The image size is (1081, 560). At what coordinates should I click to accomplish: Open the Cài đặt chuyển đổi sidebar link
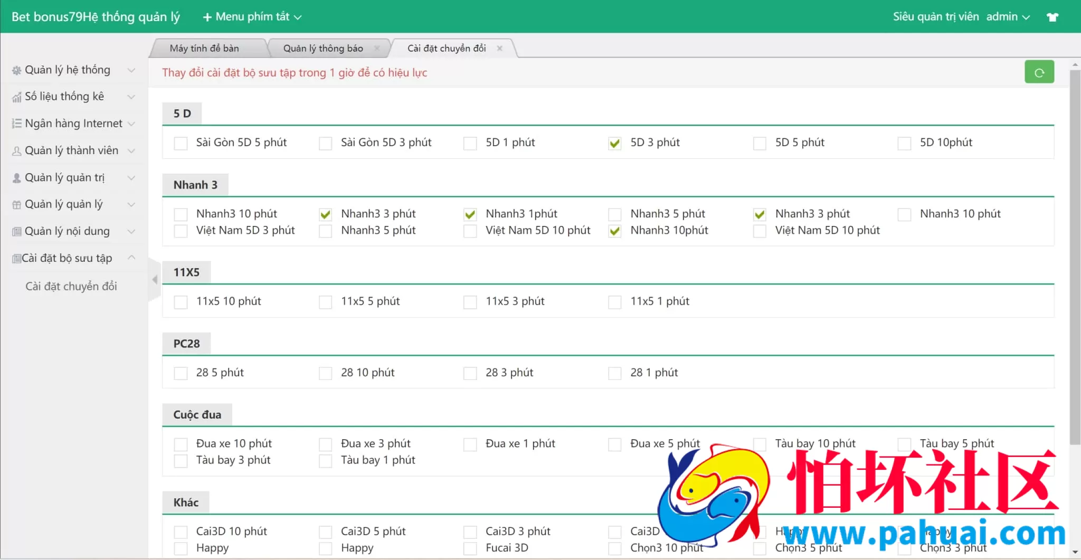[x=71, y=286]
